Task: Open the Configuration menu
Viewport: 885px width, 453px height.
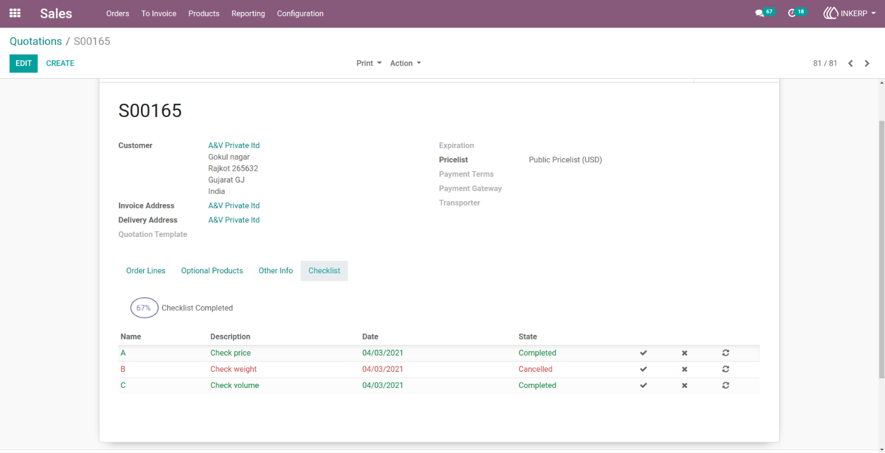Action: pos(300,13)
